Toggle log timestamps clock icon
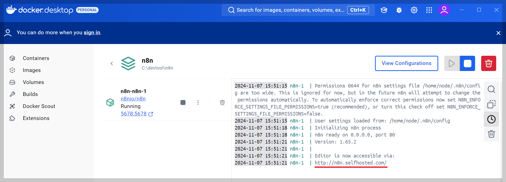The height and width of the screenshot is (182, 506). tap(491, 119)
